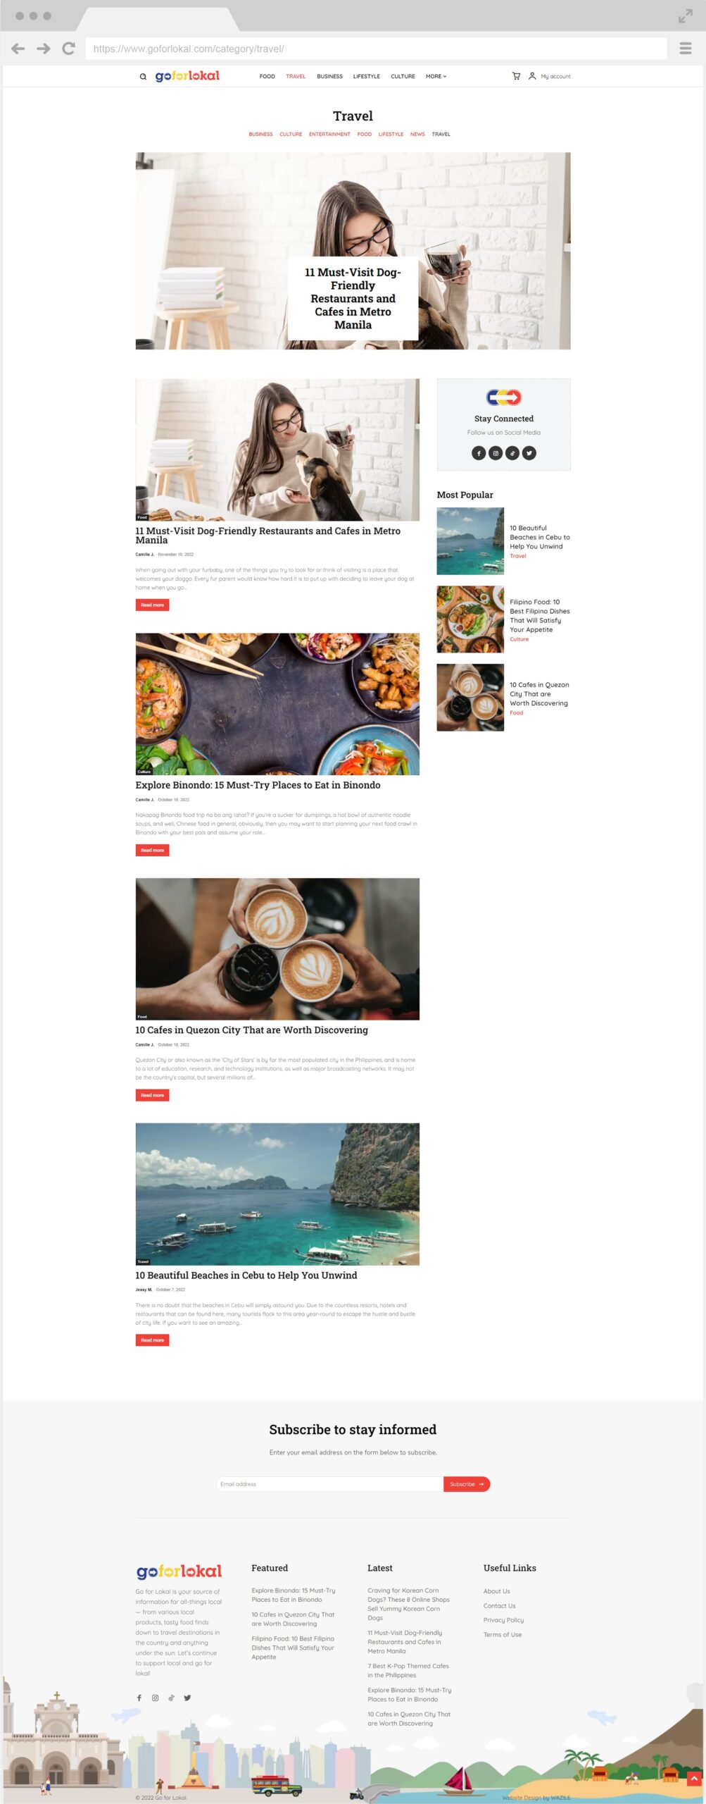Open the shopping cart icon
Image resolution: width=706 pixels, height=1804 pixels.
(516, 76)
